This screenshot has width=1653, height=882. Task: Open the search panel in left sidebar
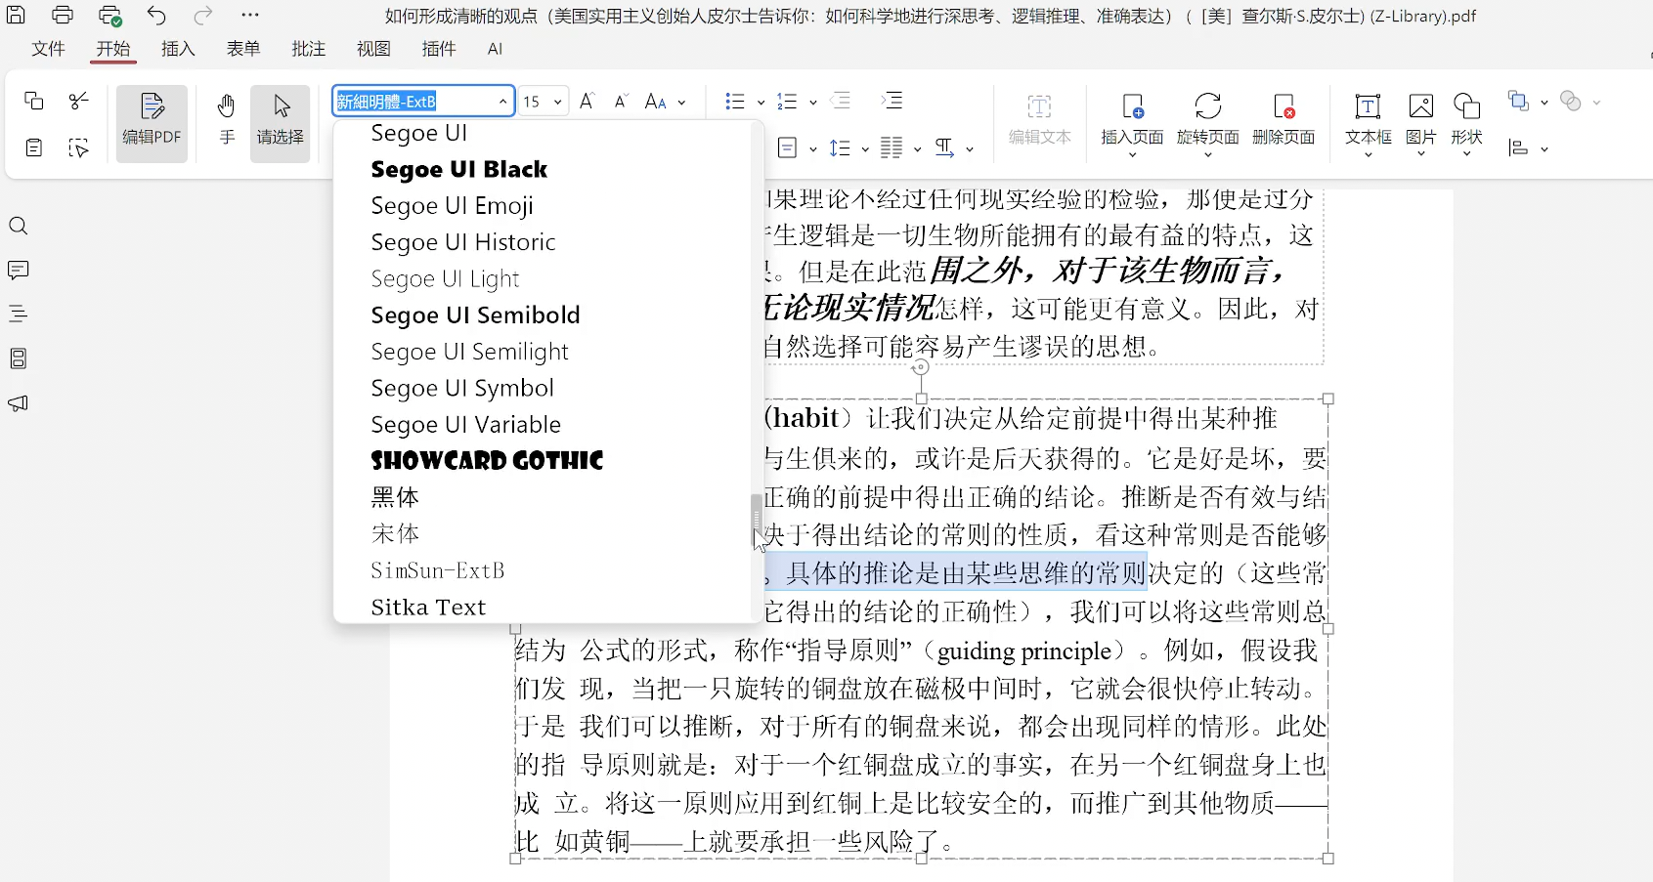[x=19, y=227]
